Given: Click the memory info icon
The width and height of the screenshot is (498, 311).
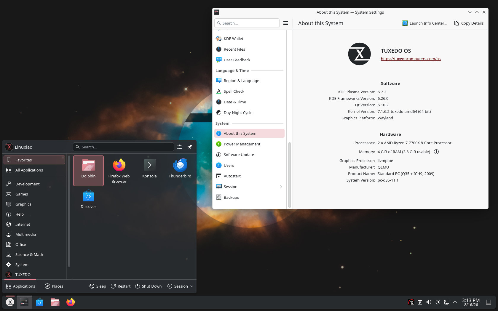Looking at the screenshot, I should (x=436, y=152).
